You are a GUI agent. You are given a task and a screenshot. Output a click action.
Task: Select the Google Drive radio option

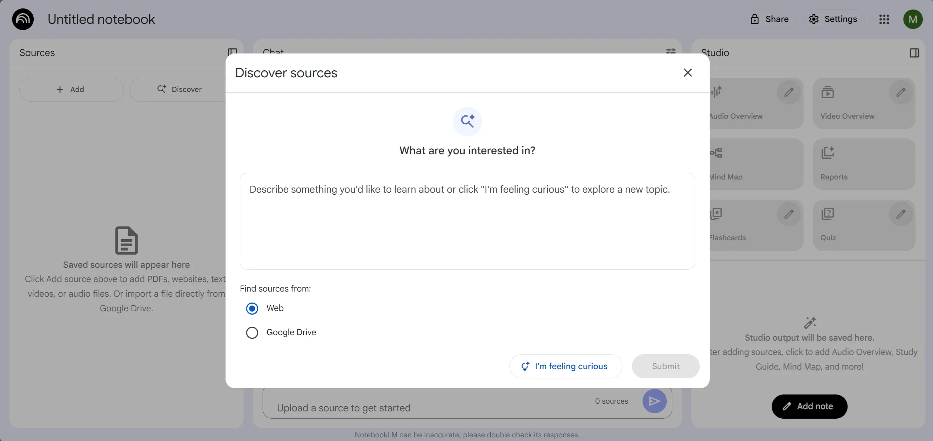click(x=252, y=333)
